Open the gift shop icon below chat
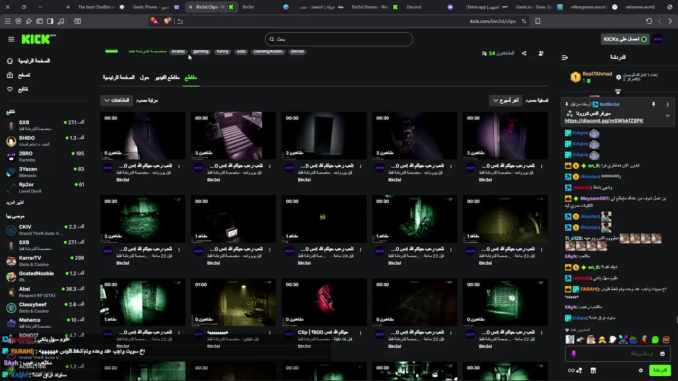The image size is (678, 381). coord(593,370)
